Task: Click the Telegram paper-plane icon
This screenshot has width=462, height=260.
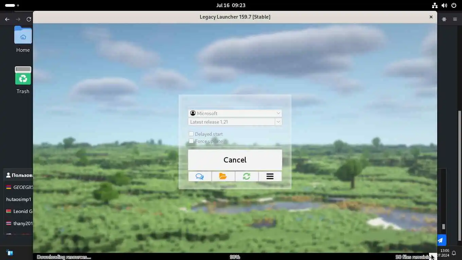Action: pyautogui.click(x=441, y=240)
